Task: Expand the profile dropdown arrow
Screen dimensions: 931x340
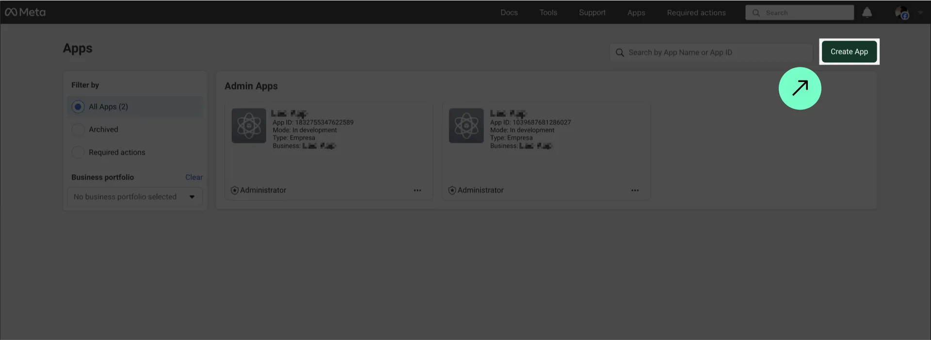Action: pos(920,13)
